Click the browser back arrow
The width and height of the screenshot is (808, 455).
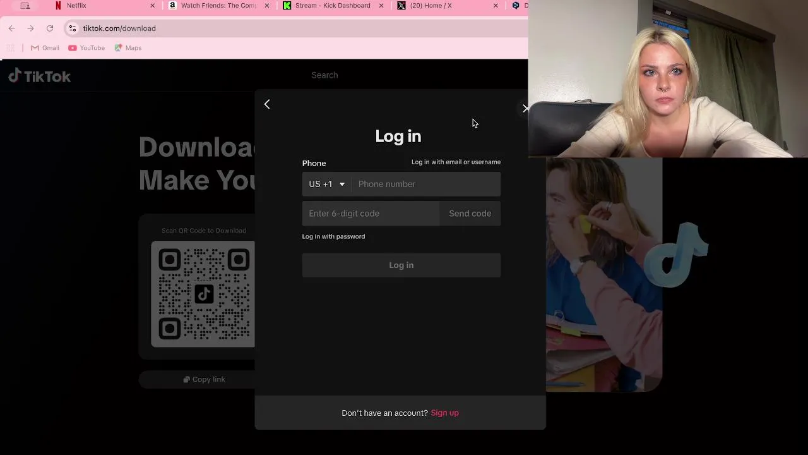11,28
